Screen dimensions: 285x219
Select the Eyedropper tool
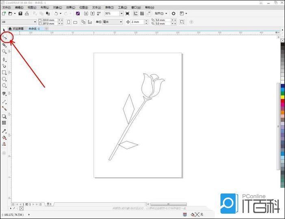point(4,131)
